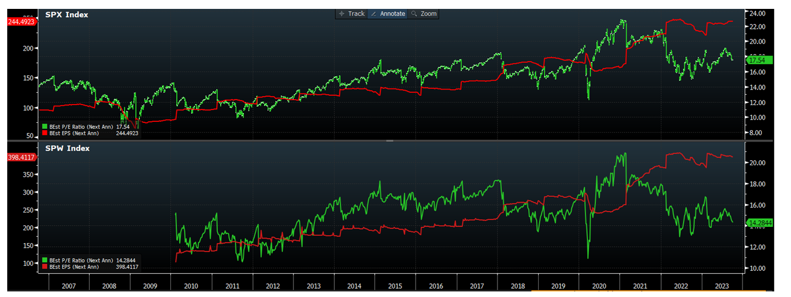Select the 2020 year label on the time axis

tap(599, 285)
